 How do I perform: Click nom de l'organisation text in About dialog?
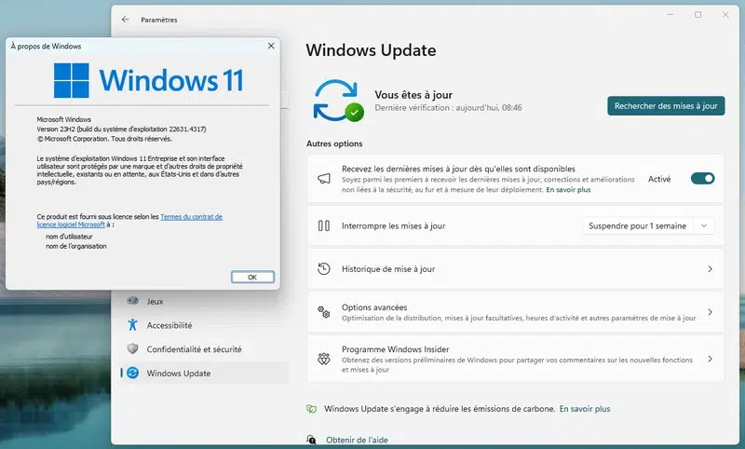pyautogui.click(x=76, y=246)
